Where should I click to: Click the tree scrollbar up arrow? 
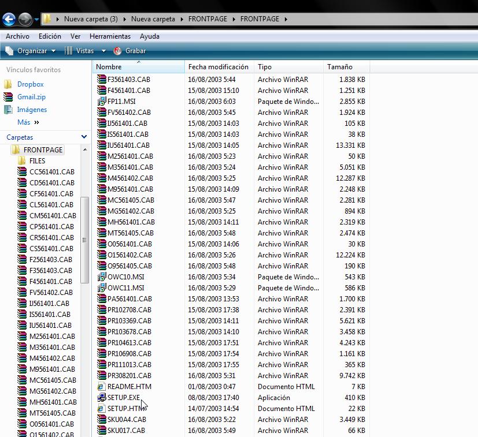click(x=85, y=150)
